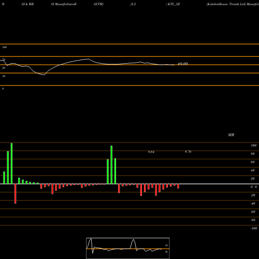Viewport: 259px width, 259px height.
Task: Click the "(5,5" parameter text
Action: click(x=133, y=4)
